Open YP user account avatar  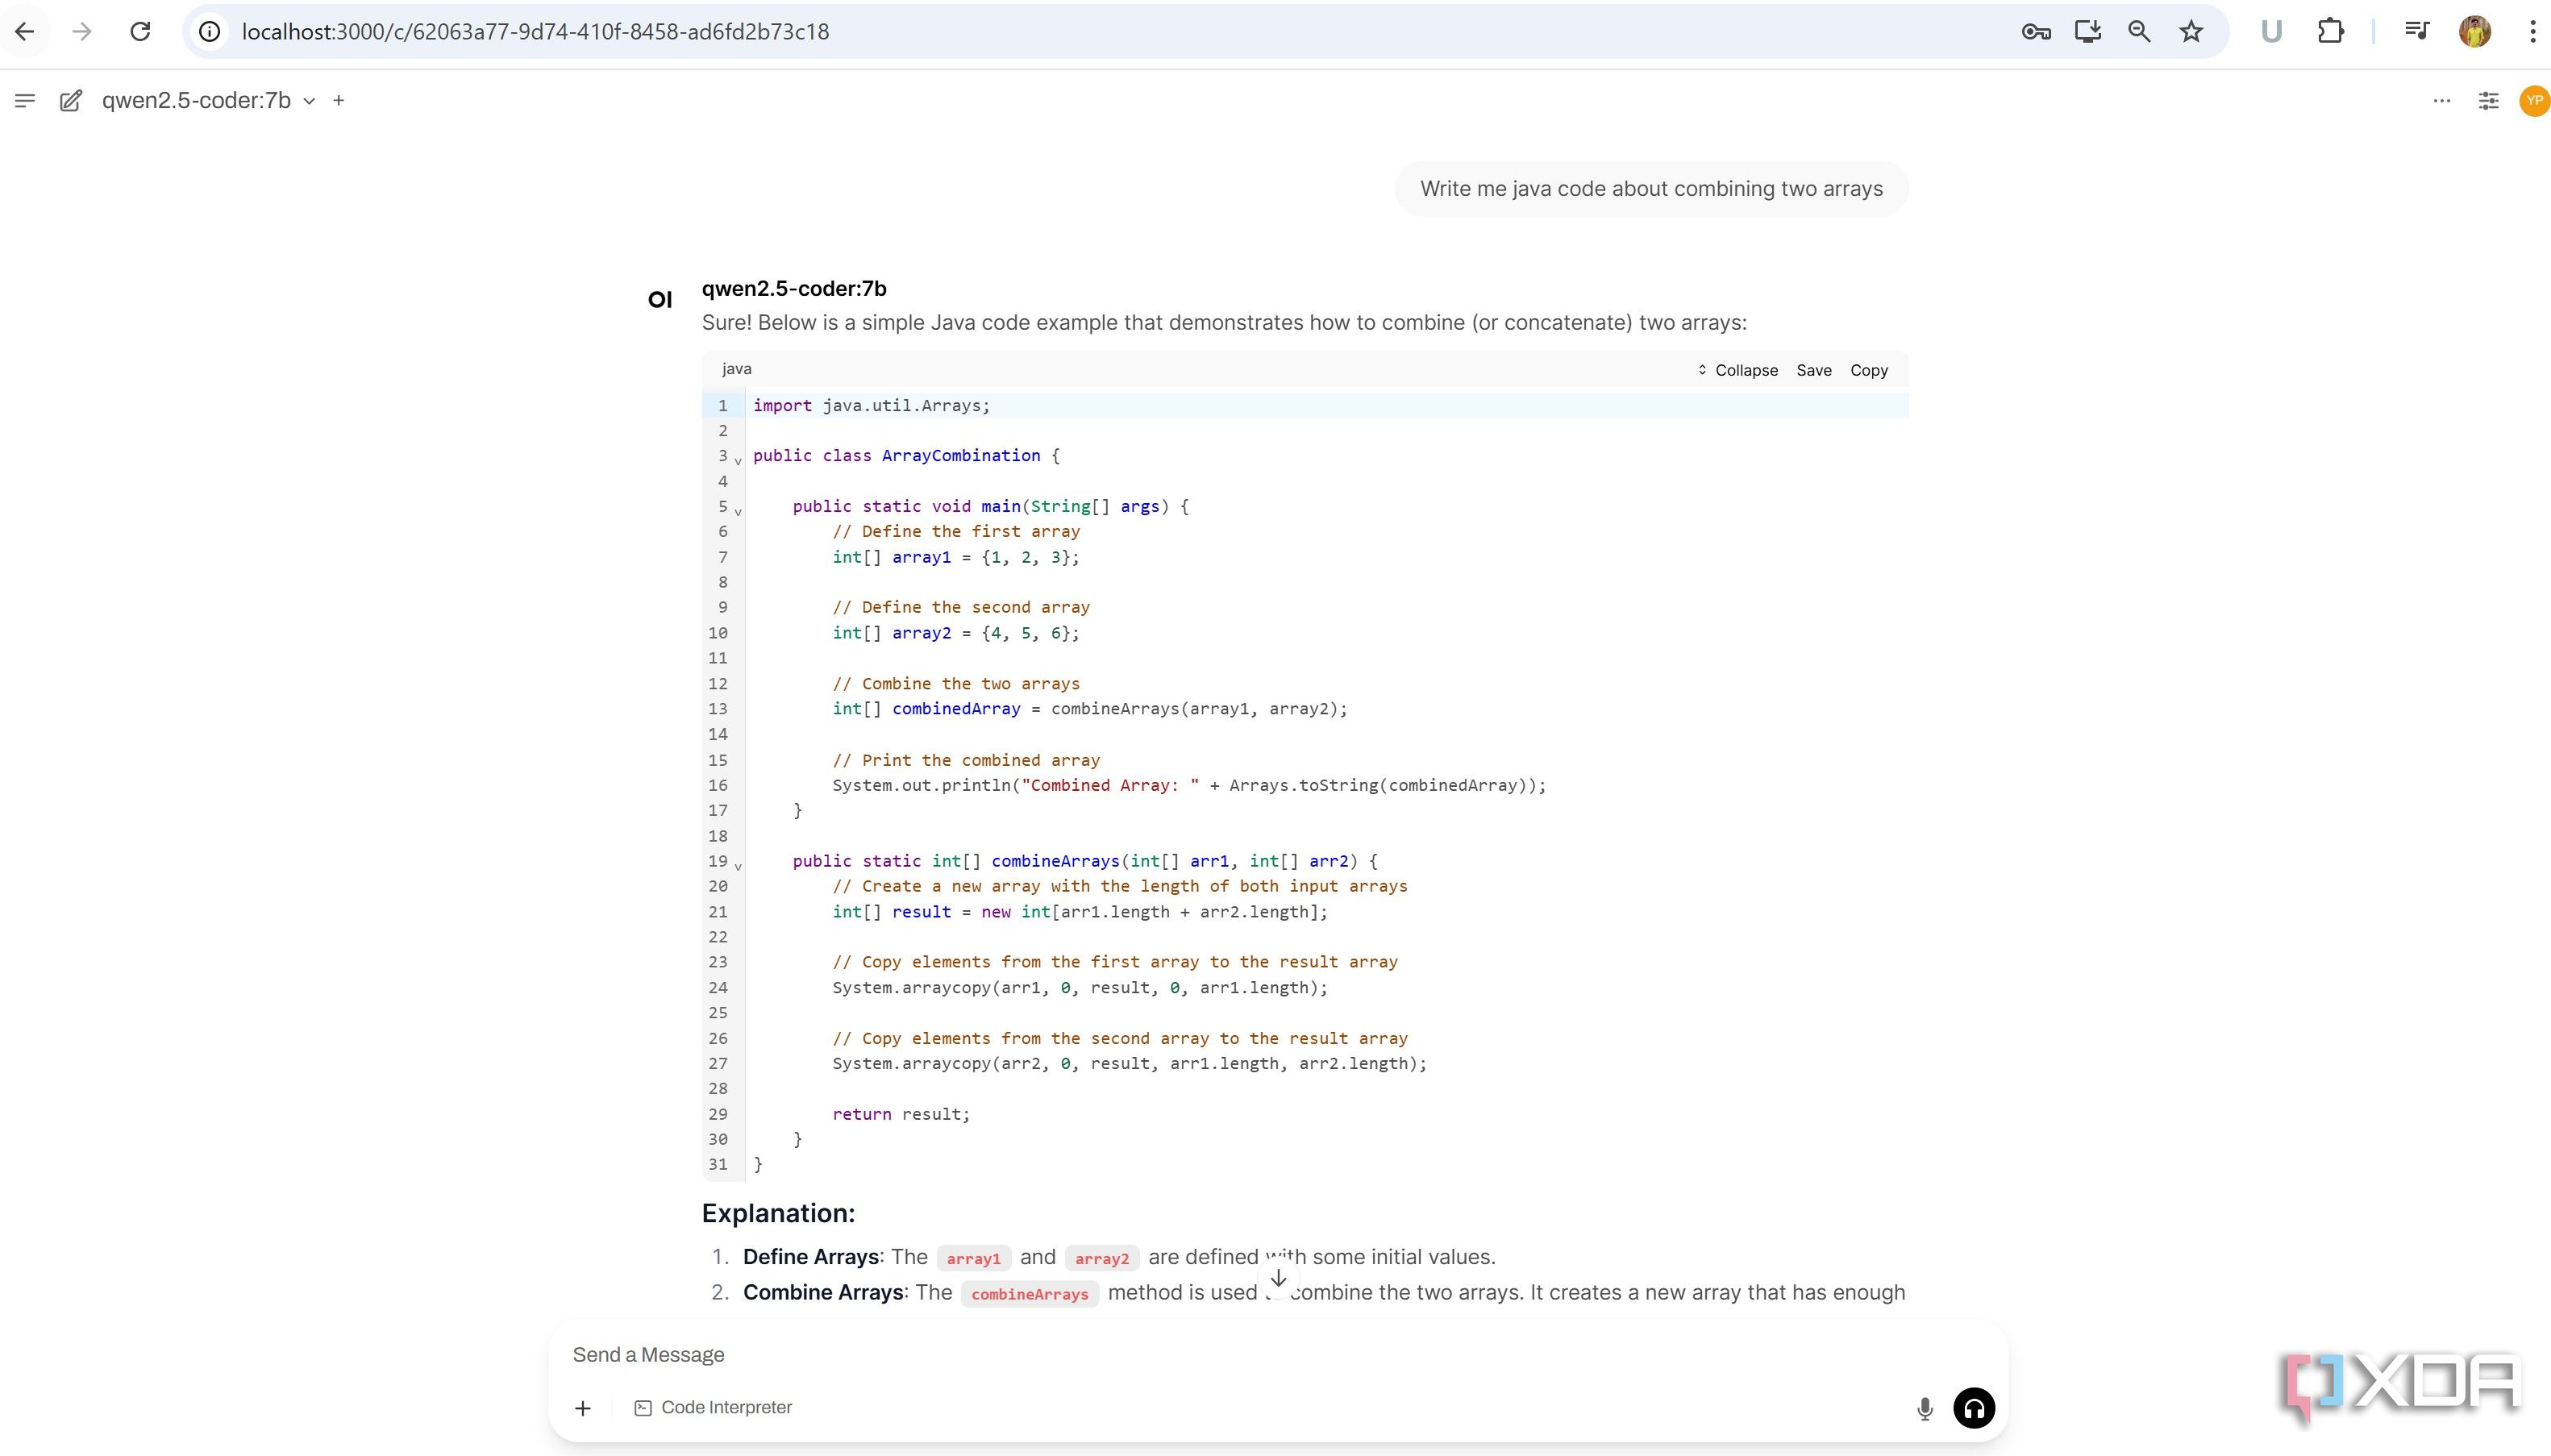2534,100
